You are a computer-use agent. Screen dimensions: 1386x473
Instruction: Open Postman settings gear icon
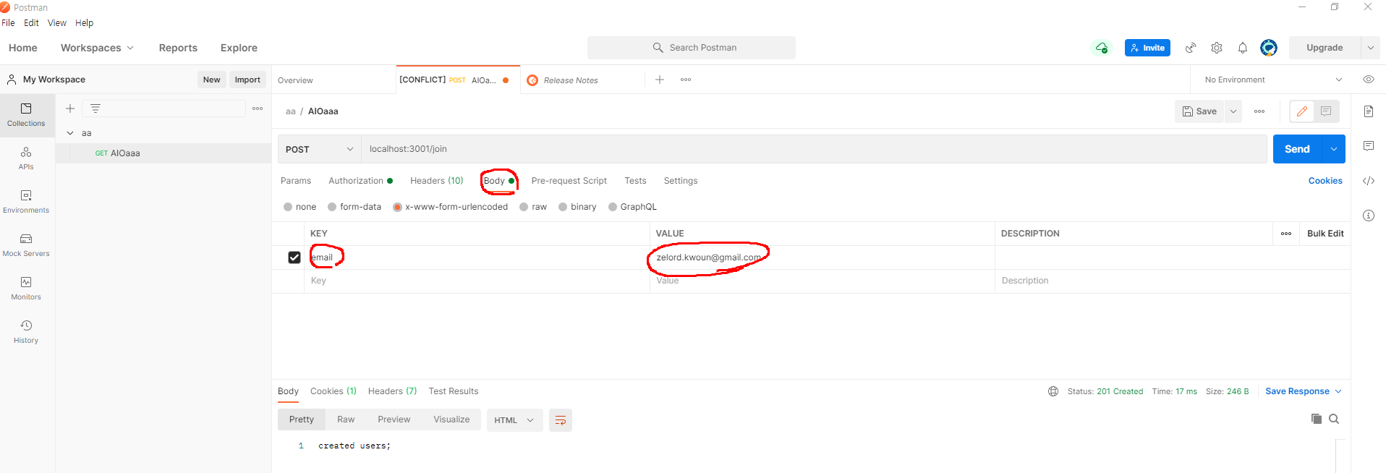[x=1217, y=48]
